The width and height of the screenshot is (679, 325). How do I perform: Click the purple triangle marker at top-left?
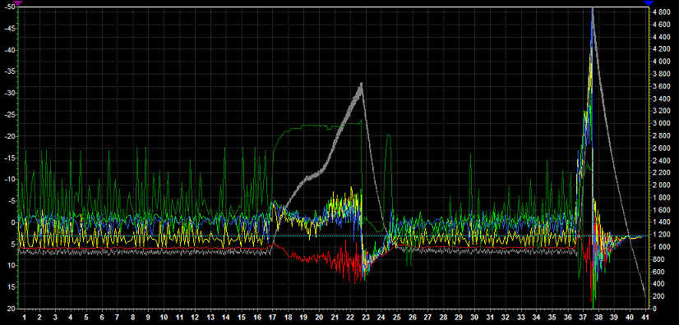click(18, 2)
